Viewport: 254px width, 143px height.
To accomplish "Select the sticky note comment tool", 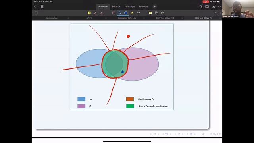I will tap(150, 13).
